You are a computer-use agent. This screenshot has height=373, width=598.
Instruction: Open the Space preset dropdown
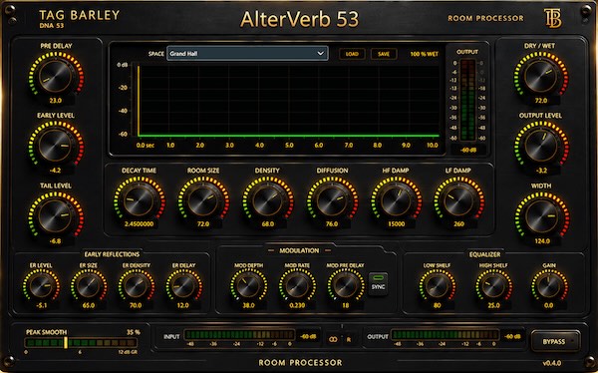247,54
